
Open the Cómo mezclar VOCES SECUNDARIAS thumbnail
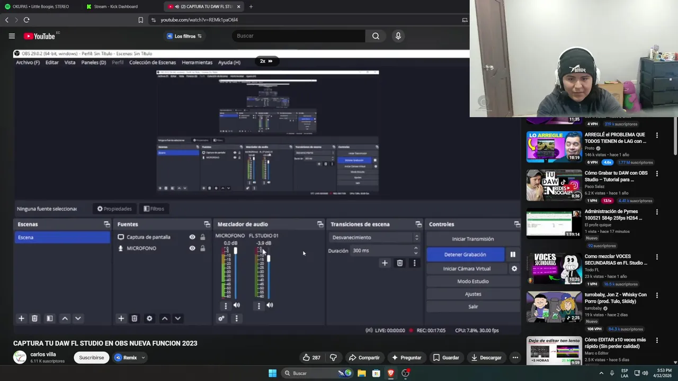coord(554,269)
